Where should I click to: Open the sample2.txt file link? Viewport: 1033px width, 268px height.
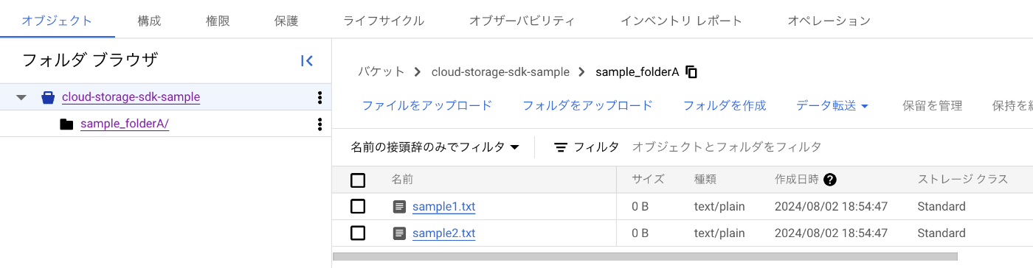point(443,233)
